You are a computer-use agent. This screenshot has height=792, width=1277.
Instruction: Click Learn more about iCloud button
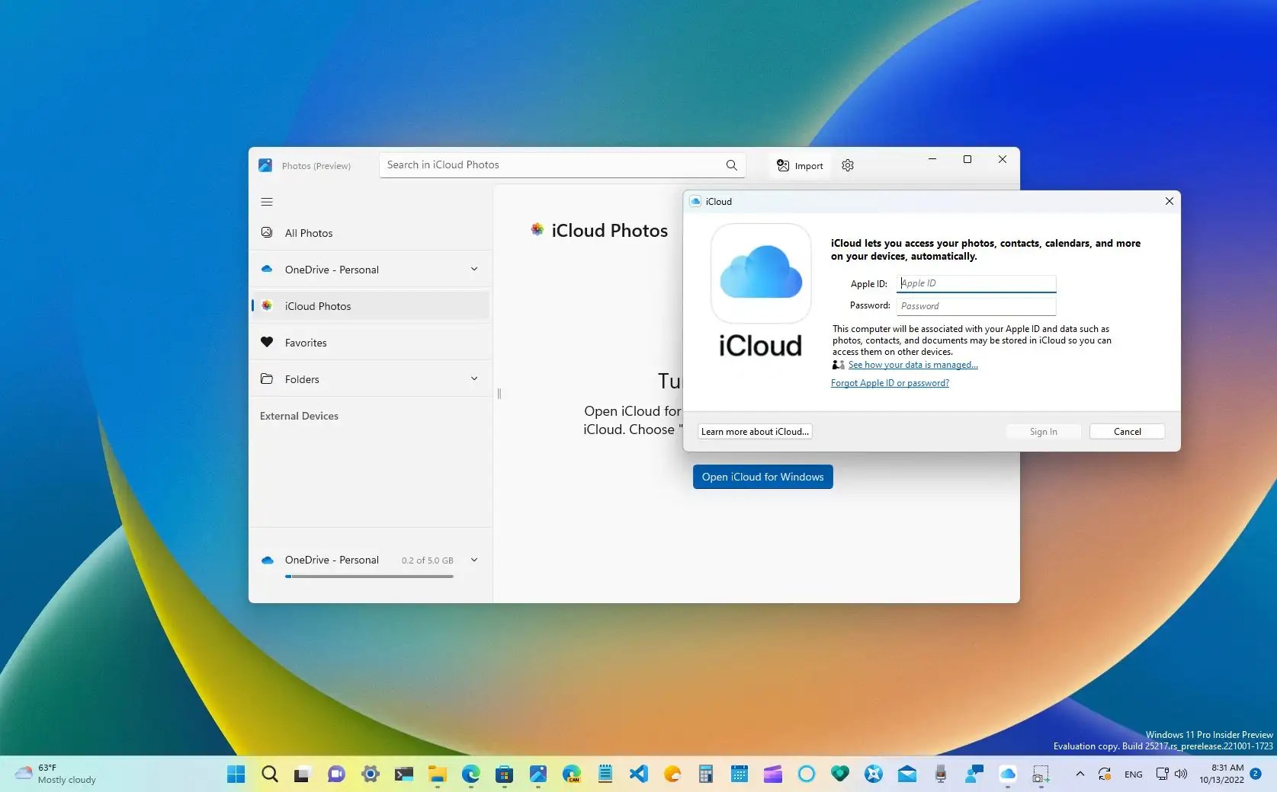(753, 431)
